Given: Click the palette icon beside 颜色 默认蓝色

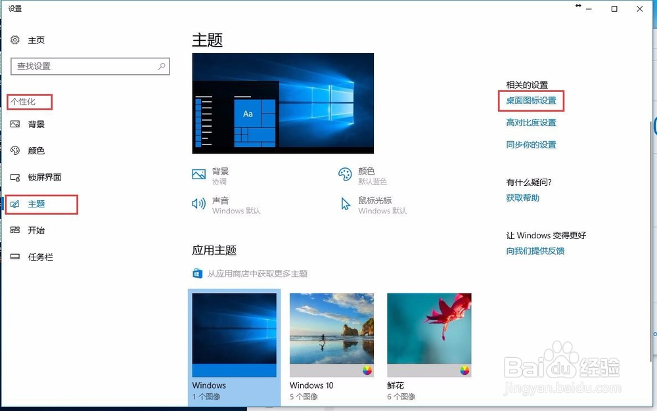Looking at the screenshot, I should point(345,175).
